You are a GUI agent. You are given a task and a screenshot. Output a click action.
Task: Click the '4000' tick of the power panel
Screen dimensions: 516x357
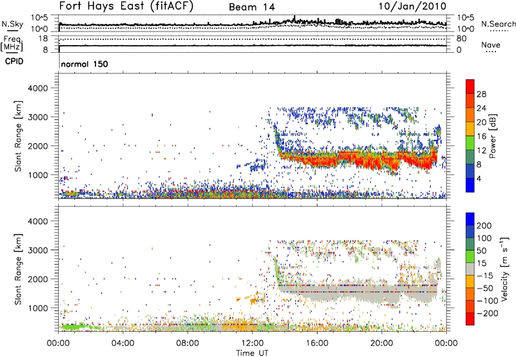[38, 88]
